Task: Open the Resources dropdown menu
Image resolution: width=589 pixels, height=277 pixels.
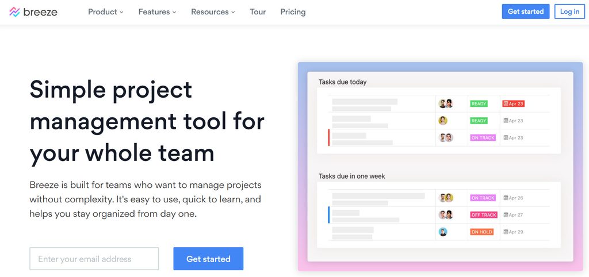Action: tap(213, 12)
